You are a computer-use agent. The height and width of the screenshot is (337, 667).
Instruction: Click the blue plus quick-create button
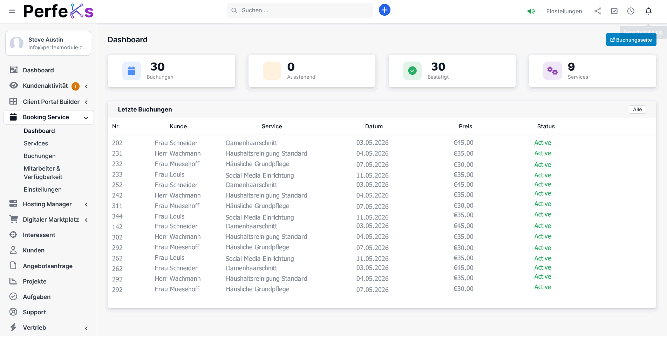384,10
